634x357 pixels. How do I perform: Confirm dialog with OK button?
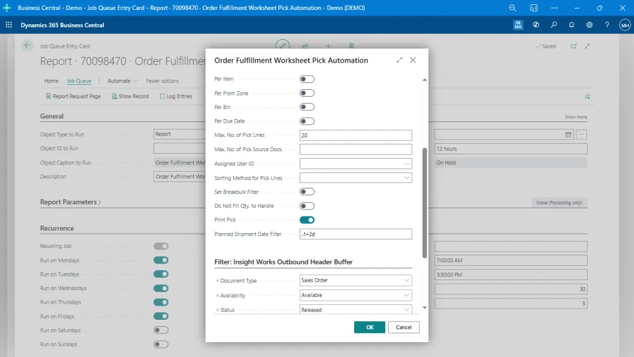click(370, 327)
